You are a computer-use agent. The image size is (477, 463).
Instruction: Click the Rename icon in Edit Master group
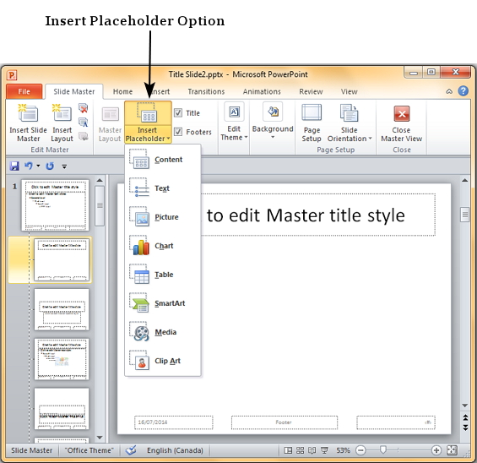coord(83,122)
